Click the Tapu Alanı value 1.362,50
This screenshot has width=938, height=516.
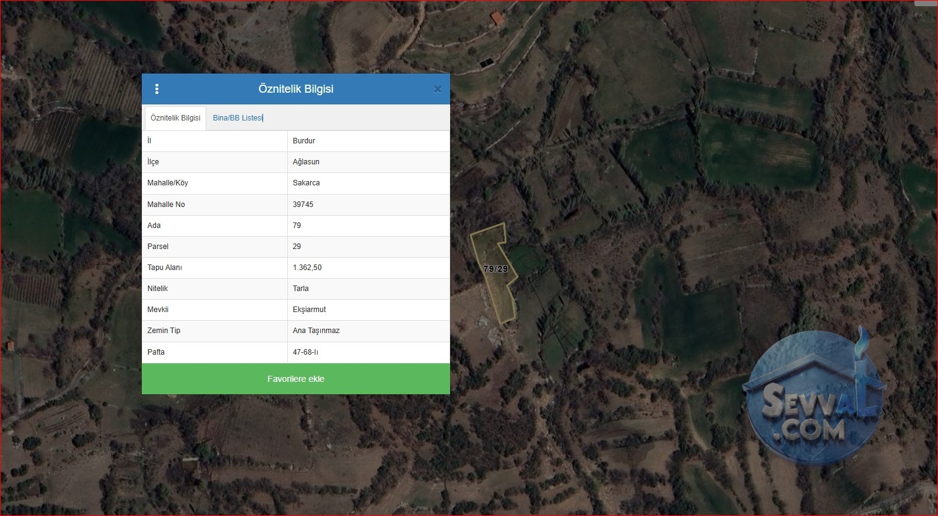(307, 268)
